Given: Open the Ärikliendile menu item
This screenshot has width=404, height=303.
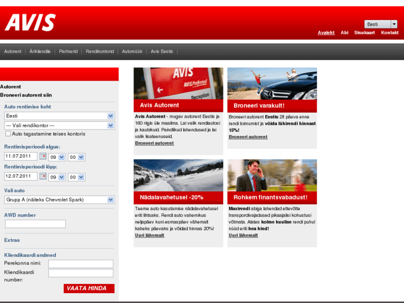Looking at the screenshot, I should point(40,51).
